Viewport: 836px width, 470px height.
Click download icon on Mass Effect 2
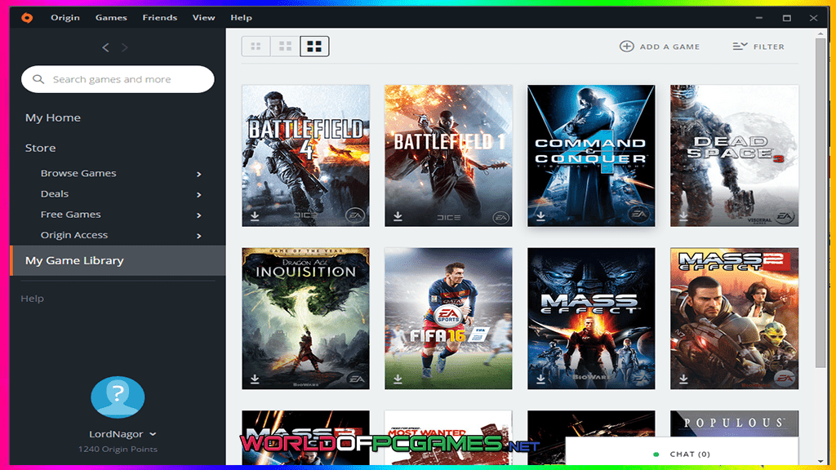pos(683,379)
